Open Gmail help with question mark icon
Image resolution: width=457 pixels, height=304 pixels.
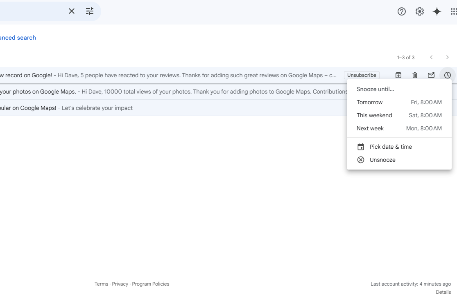click(x=401, y=11)
